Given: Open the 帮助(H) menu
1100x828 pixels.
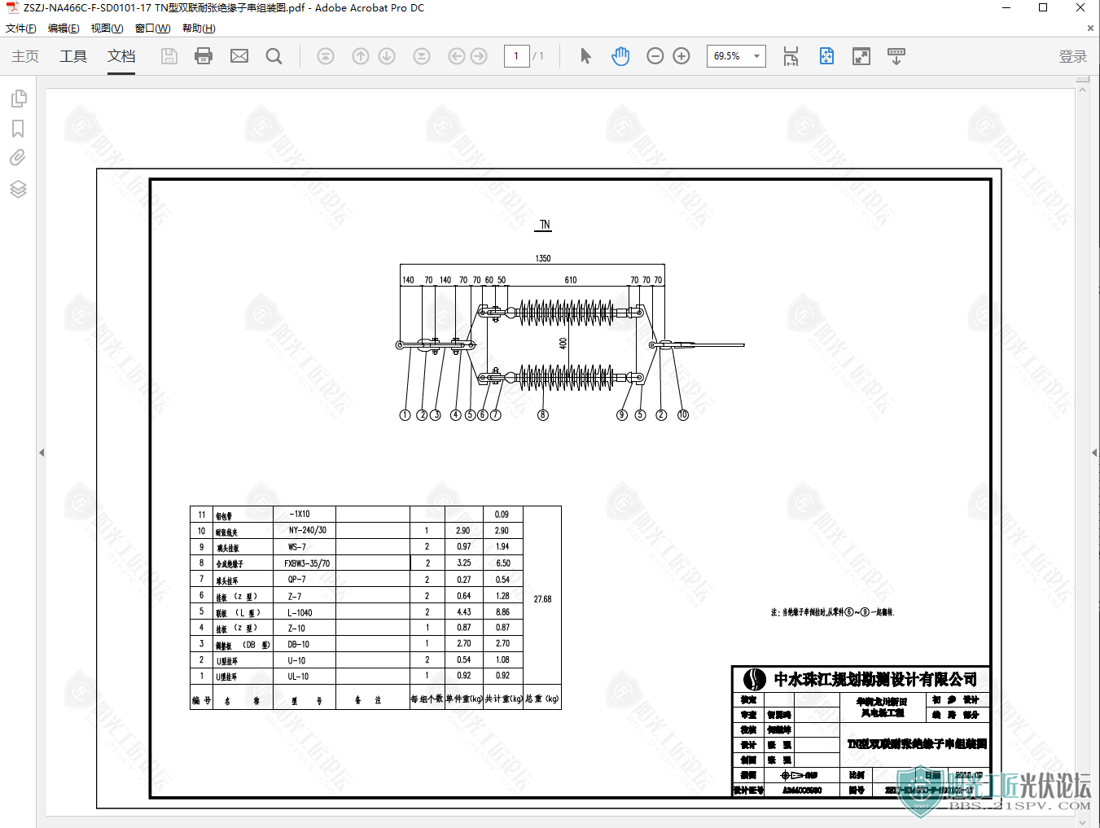Looking at the screenshot, I should pyautogui.click(x=199, y=28).
